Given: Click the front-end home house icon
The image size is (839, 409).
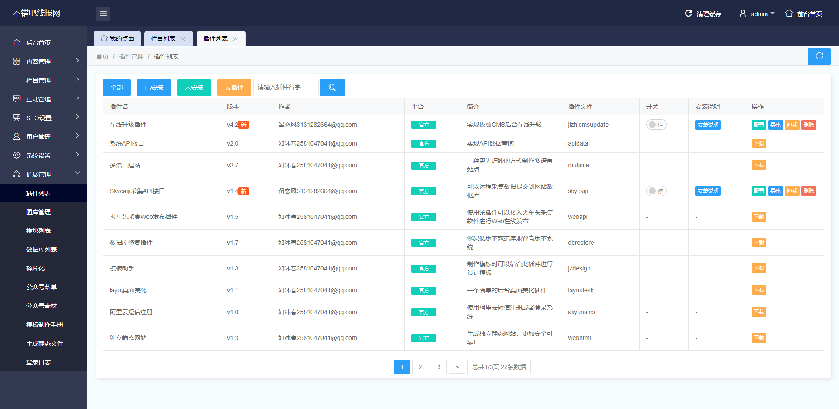Looking at the screenshot, I should tap(789, 14).
